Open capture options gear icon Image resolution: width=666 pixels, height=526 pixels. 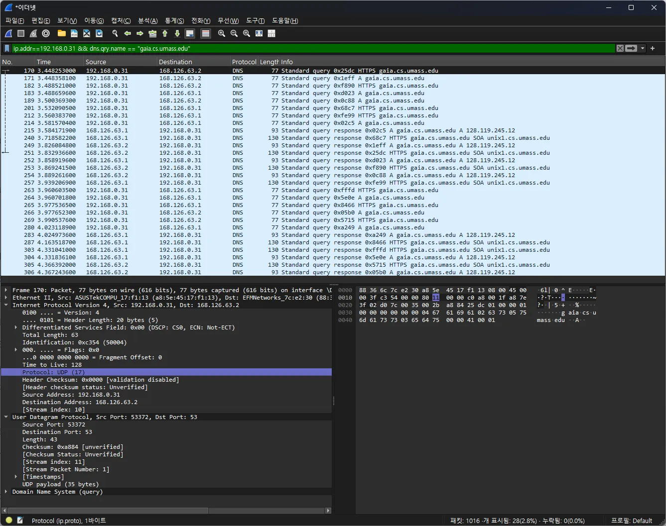[46, 33]
